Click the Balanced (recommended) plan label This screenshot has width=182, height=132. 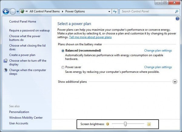83,50
